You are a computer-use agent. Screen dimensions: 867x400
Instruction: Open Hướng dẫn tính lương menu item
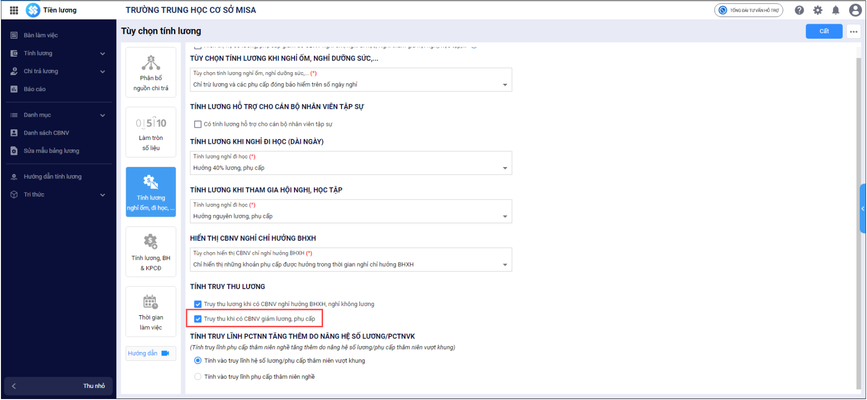[58, 177]
